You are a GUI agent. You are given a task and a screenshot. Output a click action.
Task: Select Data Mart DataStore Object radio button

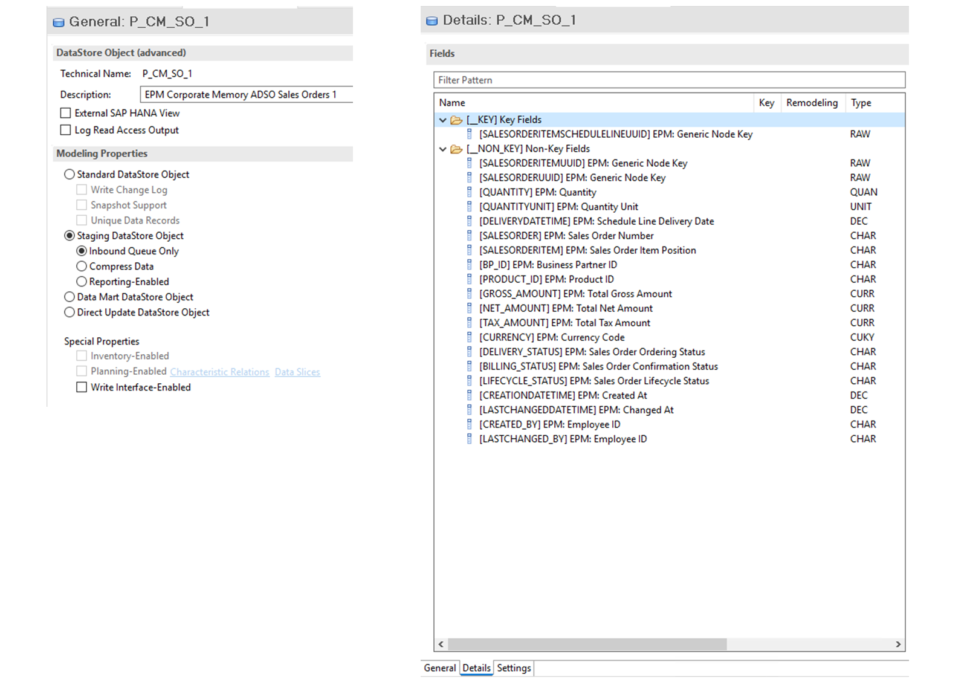pos(70,297)
